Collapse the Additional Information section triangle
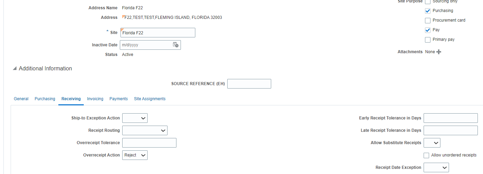The width and height of the screenshot is (483, 174). 14,69
